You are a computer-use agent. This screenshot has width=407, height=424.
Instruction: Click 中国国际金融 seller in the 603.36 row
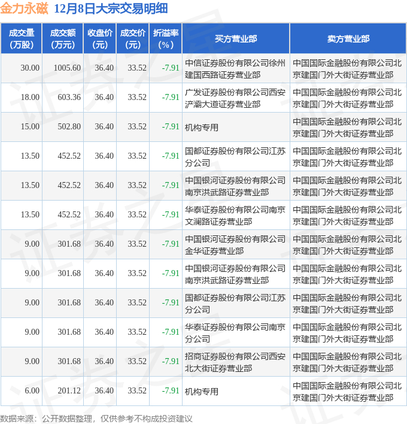tap(347, 98)
